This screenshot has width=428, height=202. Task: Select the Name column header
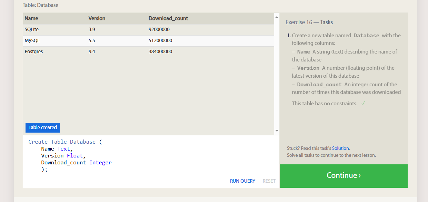click(x=31, y=18)
